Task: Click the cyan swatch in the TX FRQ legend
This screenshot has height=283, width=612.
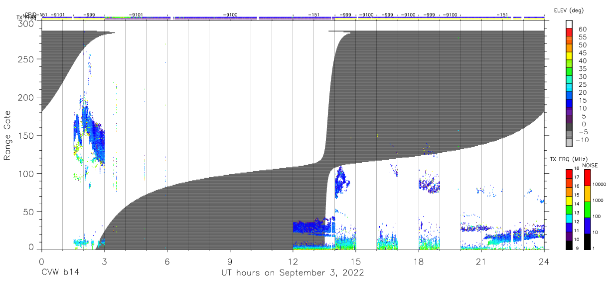Action: pos(569,218)
